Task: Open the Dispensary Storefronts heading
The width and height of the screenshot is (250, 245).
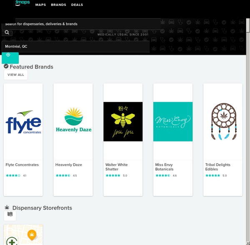Action: coord(42,208)
